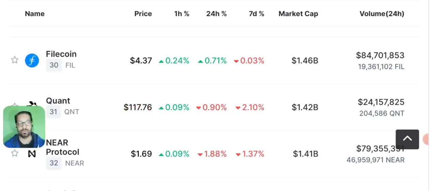The height and width of the screenshot is (191, 436).
Task: Click Filecoin 24h volume $84,701,853
Action: point(380,55)
